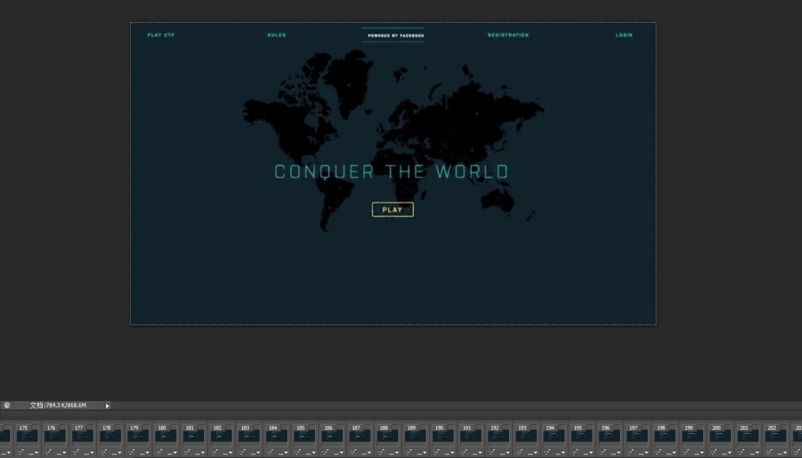Click the tween icon under frame 180
The image size is (802, 458).
point(160,452)
